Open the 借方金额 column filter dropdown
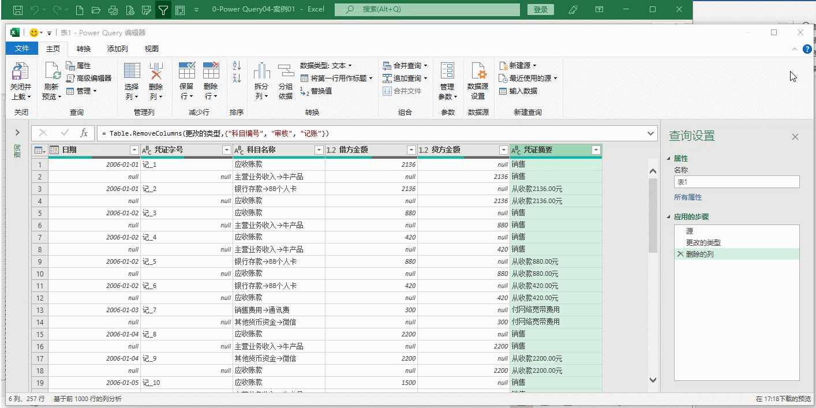The height and width of the screenshot is (408, 816). (x=411, y=150)
